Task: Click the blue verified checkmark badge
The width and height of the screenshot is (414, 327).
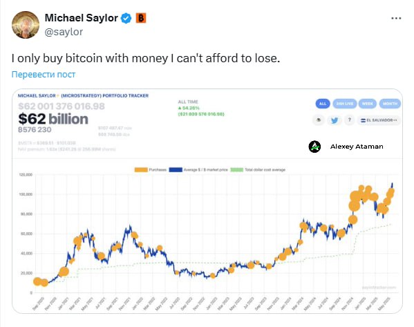Action: pos(126,18)
